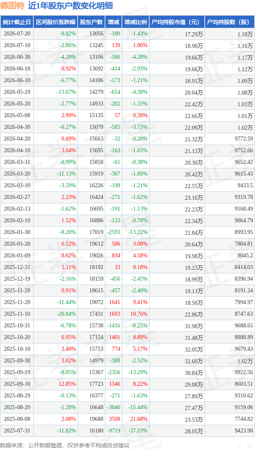This screenshot has width=255, height=449.
Task: Click the -9.82% price change cell
Action: tap(68, 33)
